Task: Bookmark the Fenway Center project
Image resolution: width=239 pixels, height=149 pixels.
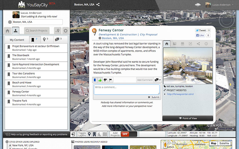Action: pos(95,80)
